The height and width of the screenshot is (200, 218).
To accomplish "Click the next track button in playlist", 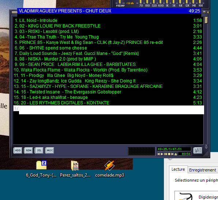I will click(172, 154).
